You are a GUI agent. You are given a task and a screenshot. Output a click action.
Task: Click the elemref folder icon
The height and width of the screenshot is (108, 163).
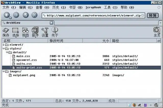[7, 45]
